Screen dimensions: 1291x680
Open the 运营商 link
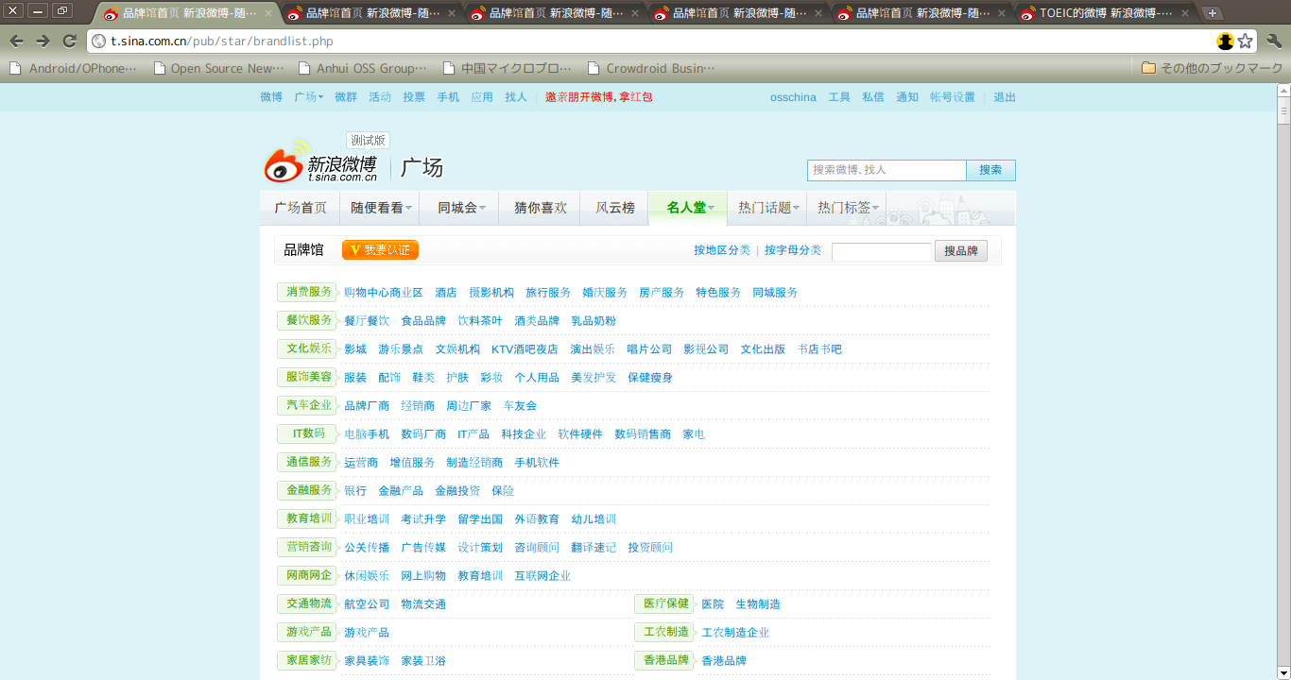361,463
